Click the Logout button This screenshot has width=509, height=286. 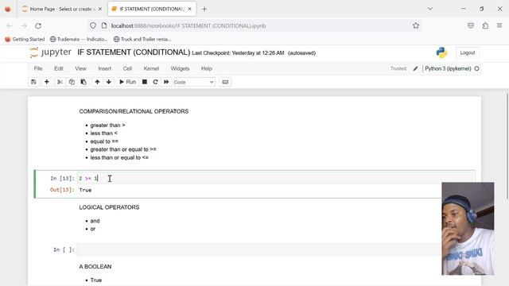point(468,53)
